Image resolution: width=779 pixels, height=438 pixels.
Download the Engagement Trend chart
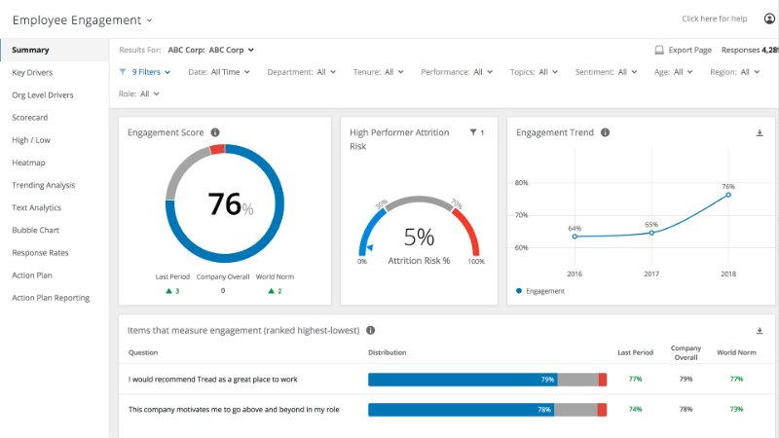[760, 132]
